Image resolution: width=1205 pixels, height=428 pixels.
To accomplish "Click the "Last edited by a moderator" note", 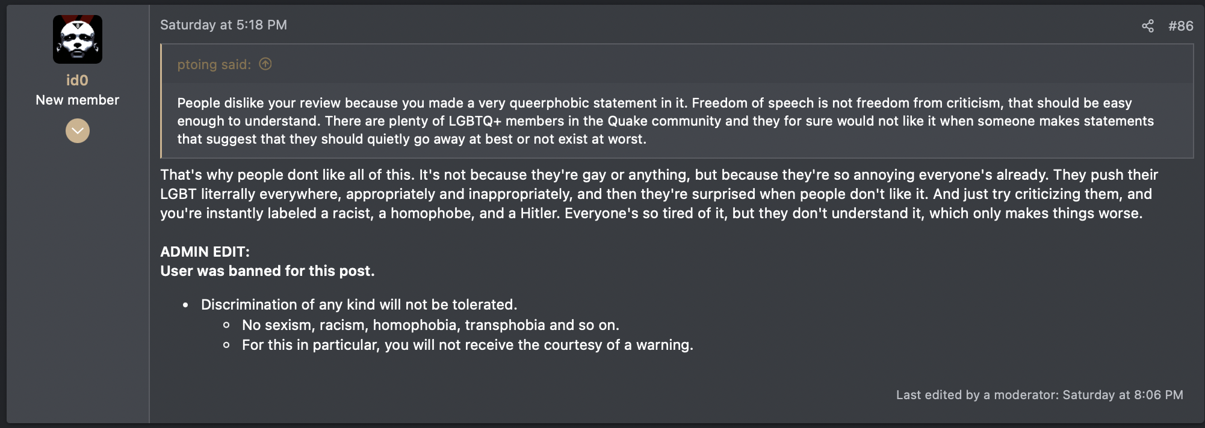I will click(977, 395).
